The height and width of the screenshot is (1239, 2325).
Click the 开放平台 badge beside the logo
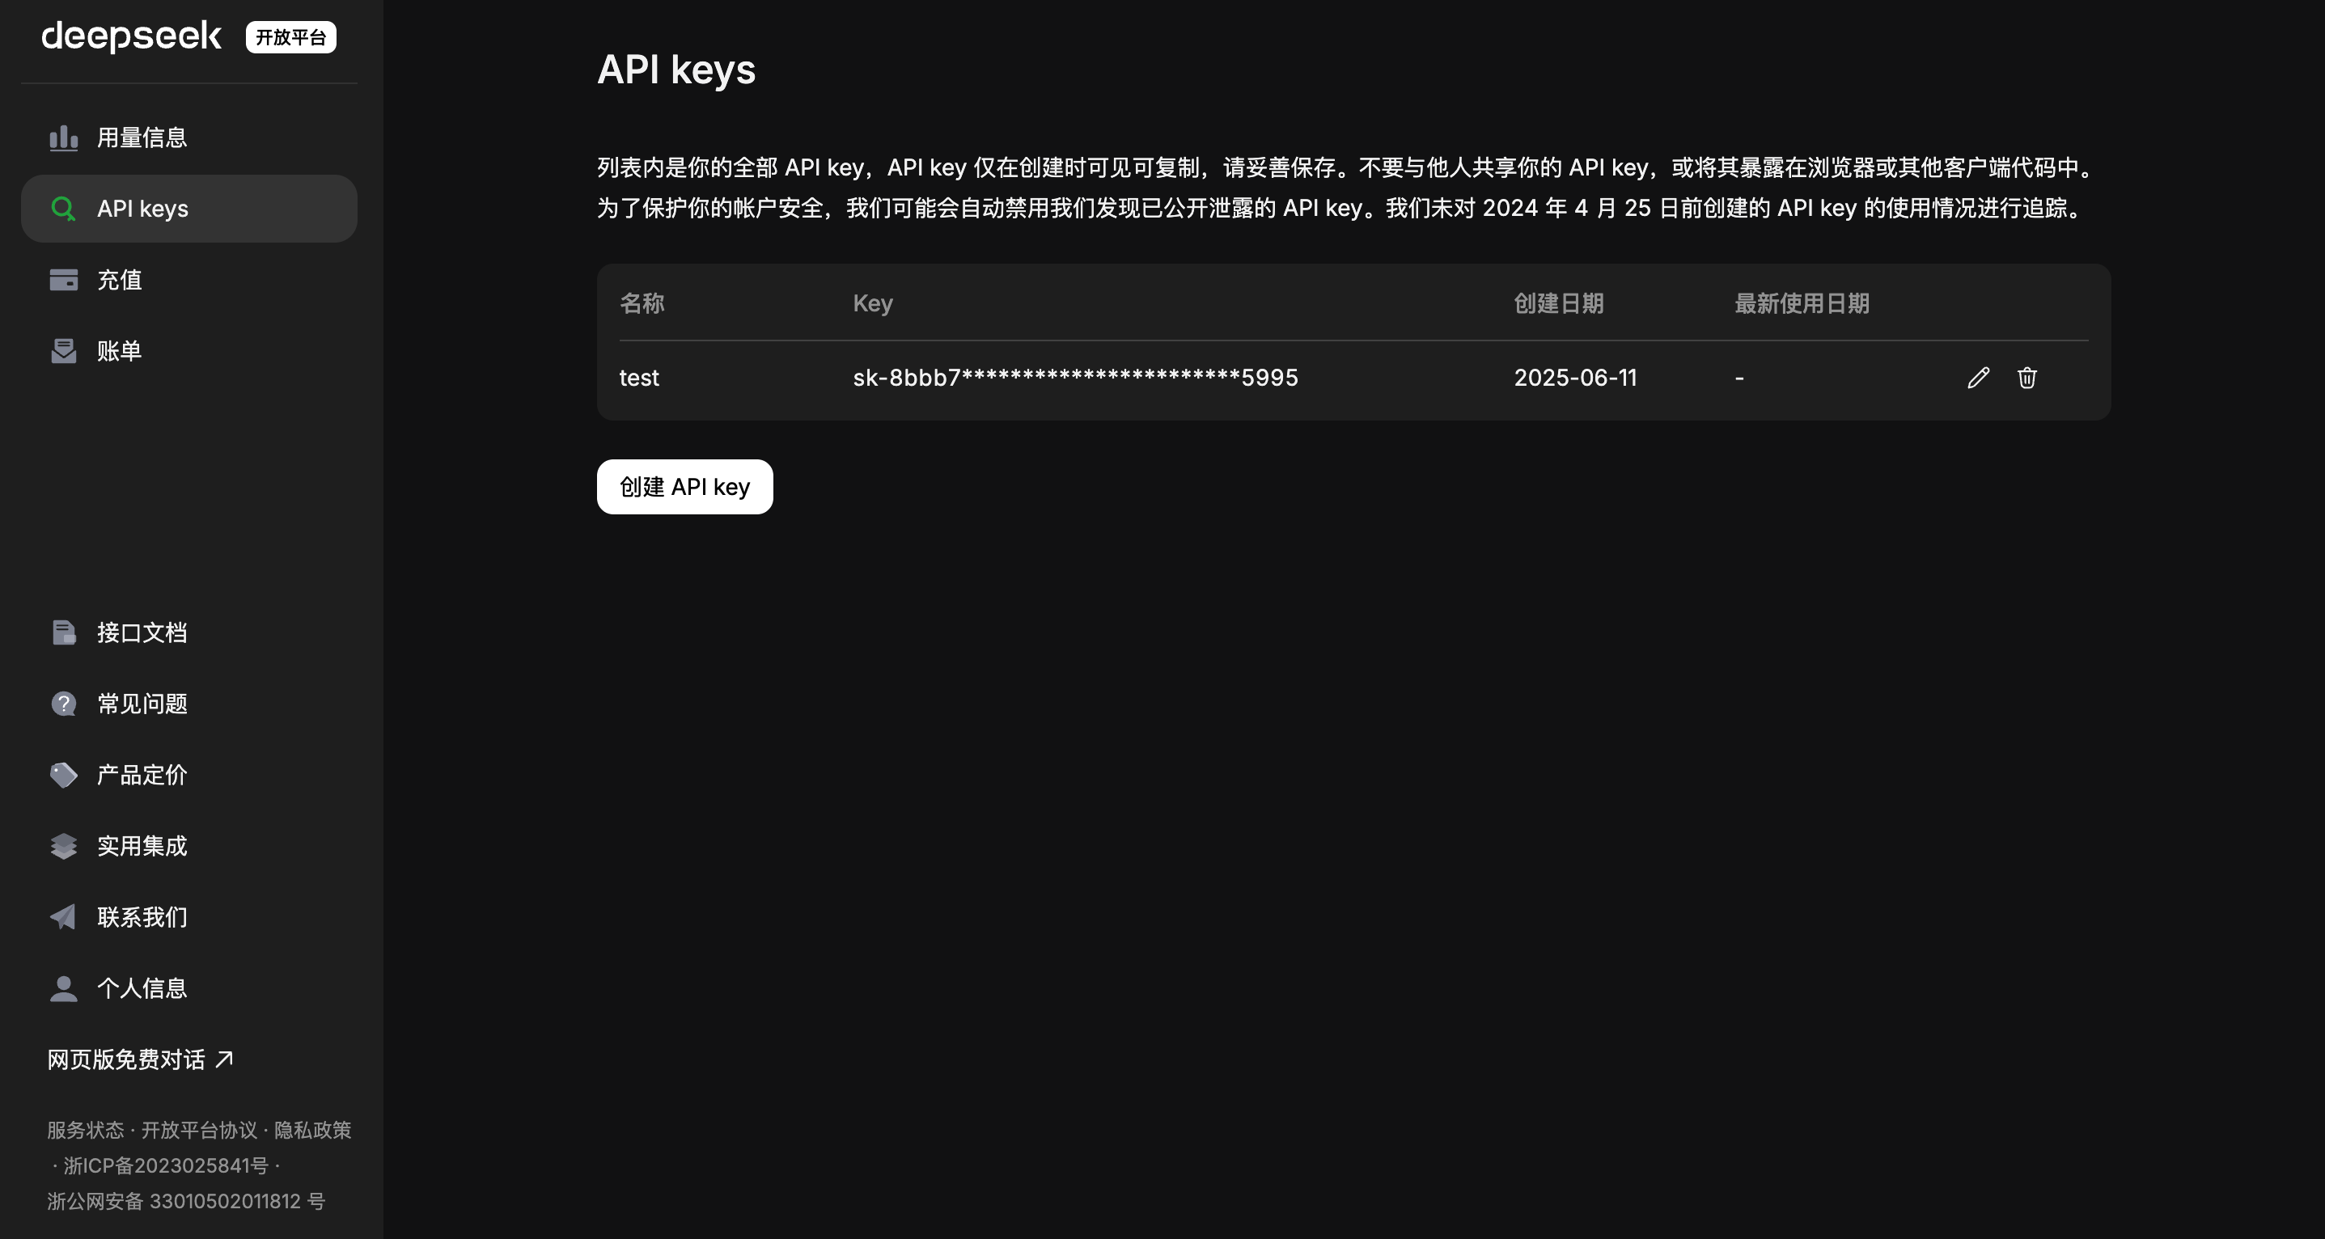(x=290, y=36)
